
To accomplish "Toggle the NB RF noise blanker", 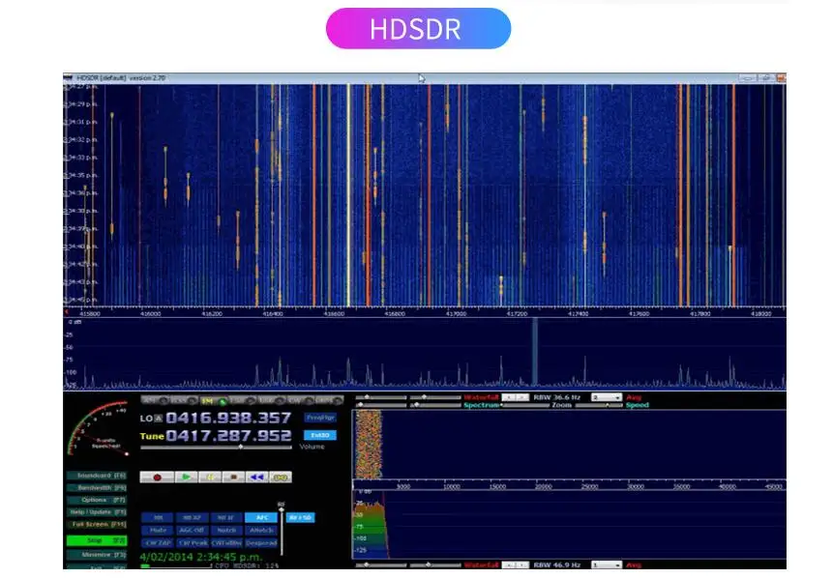I will (x=192, y=517).
